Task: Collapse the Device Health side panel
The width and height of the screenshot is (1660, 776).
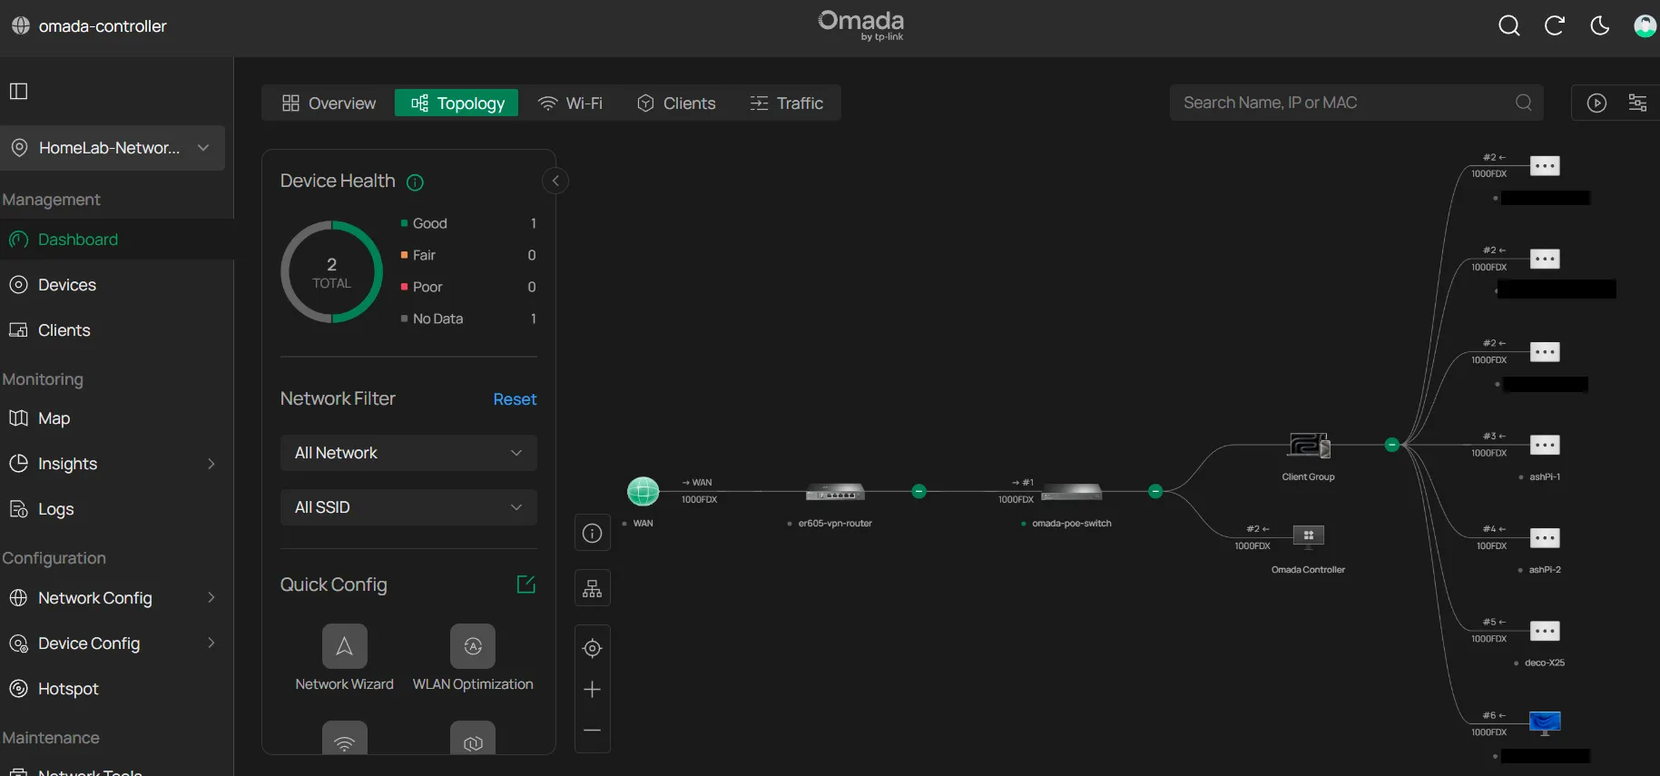Action: pyautogui.click(x=555, y=181)
